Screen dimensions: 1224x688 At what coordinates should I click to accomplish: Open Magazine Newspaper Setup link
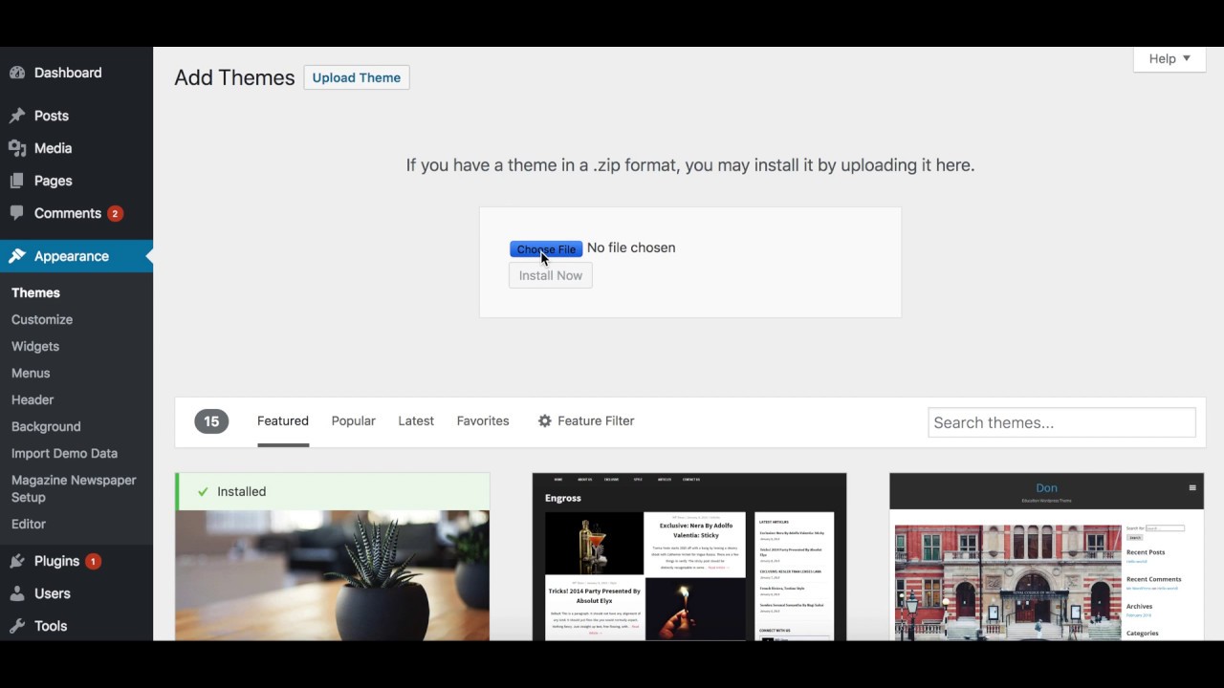point(74,488)
